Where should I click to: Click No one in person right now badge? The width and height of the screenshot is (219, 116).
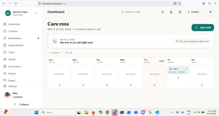coord(192,41)
